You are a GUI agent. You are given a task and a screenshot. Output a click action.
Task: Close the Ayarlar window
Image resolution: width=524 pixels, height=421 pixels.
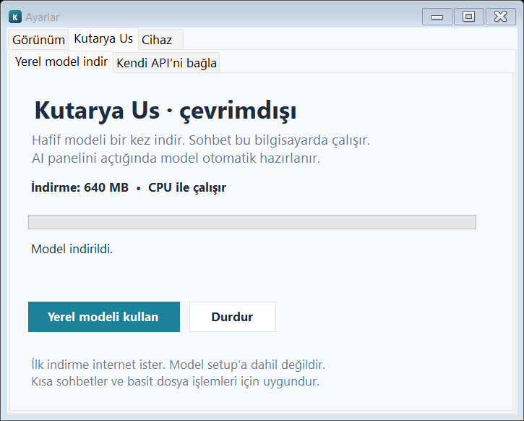(x=500, y=17)
